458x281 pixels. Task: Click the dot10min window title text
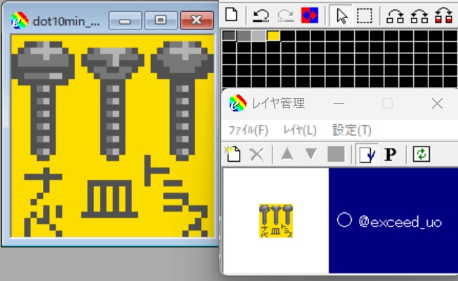click(66, 21)
